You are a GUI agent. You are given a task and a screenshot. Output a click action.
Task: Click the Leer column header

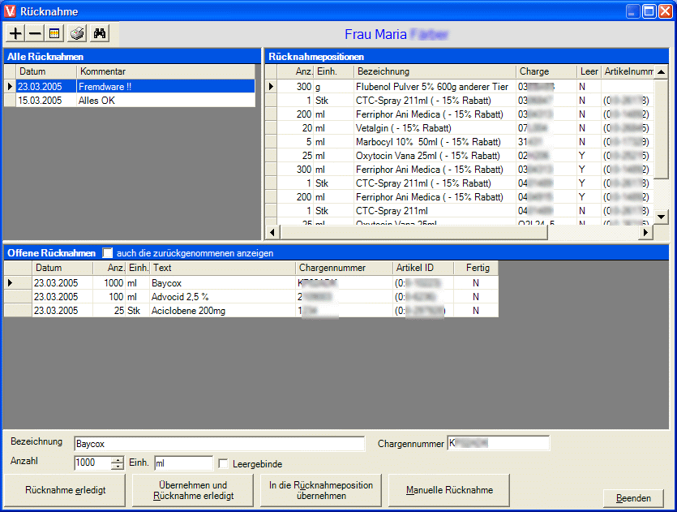[x=589, y=71]
